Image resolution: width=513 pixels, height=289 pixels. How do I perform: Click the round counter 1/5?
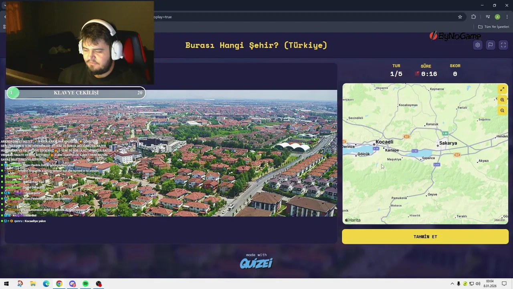pos(396,74)
